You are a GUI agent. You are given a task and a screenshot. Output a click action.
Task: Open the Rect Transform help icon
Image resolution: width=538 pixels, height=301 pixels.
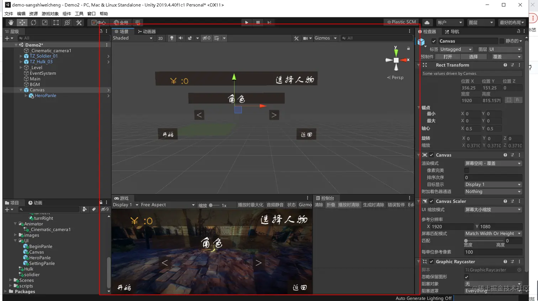click(505, 65)
